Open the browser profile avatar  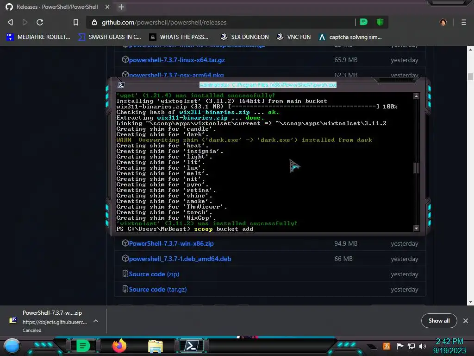tap(443, 22)
